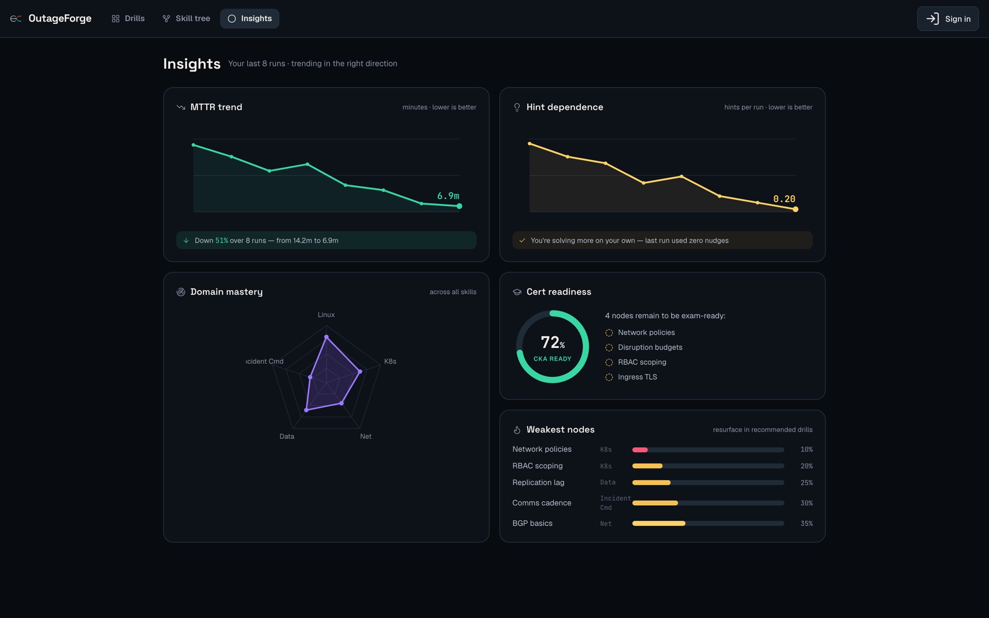Viewport: 989px width, 618px height.
Task: Click the 10% value for Network policies
Action: coord(807,450)
